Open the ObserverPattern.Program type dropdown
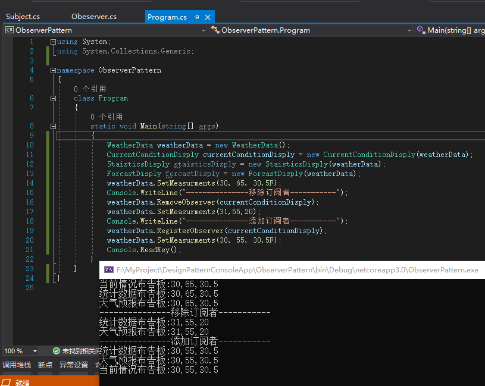 click(311, 30)
